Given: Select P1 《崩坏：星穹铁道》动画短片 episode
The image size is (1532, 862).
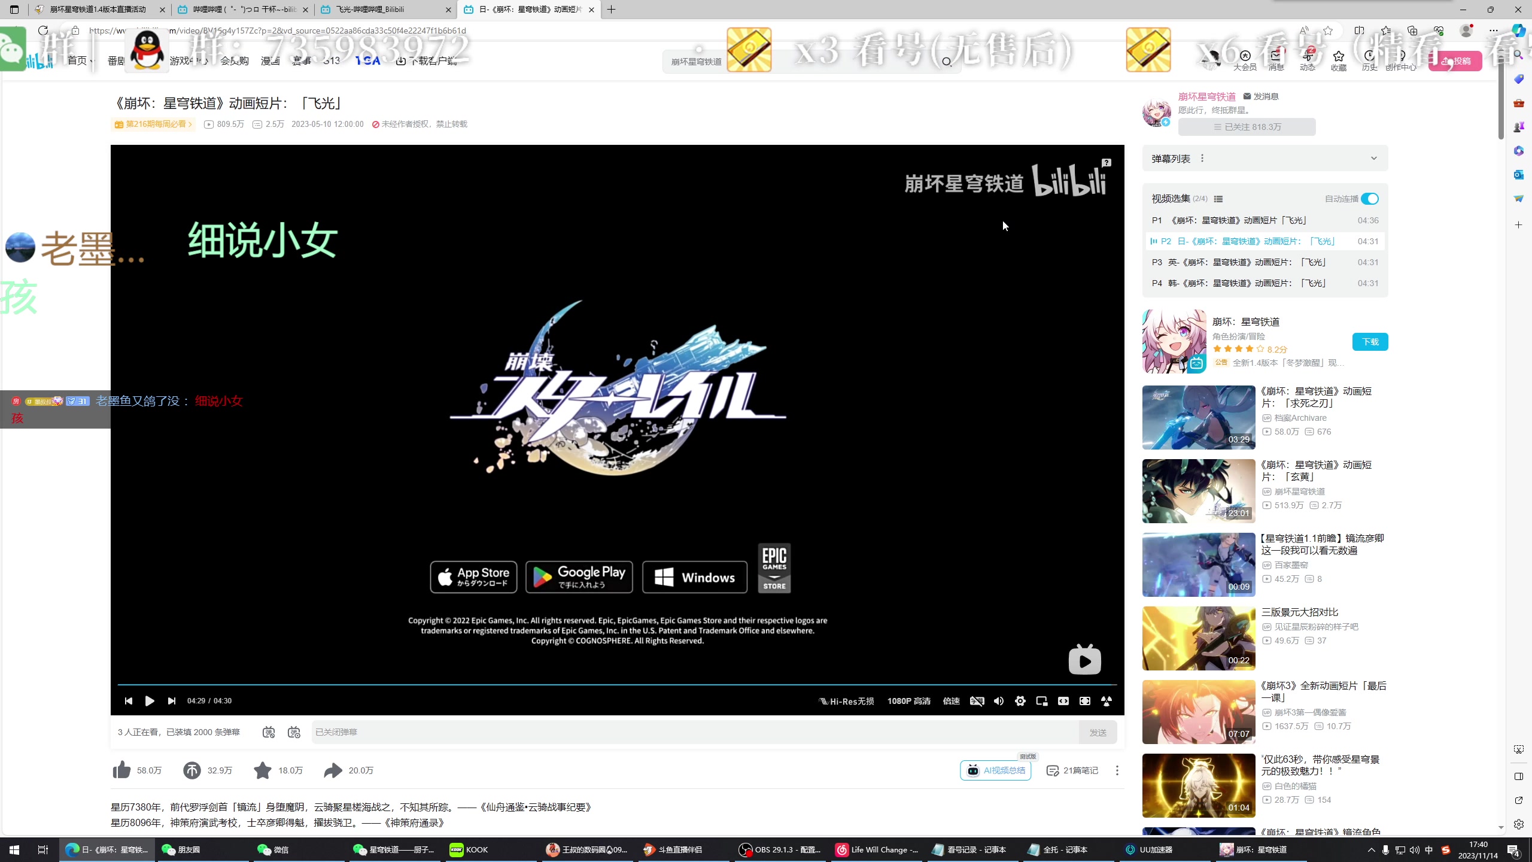Looking at the screenshot, I should click(1264, 220).
